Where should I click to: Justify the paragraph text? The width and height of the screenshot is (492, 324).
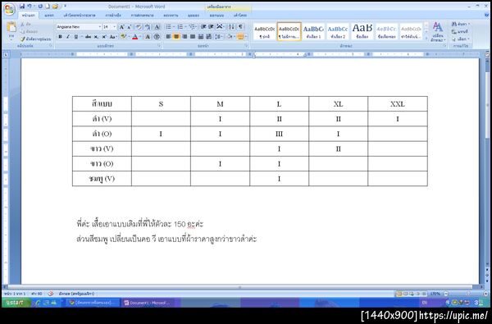click(193, 37)
